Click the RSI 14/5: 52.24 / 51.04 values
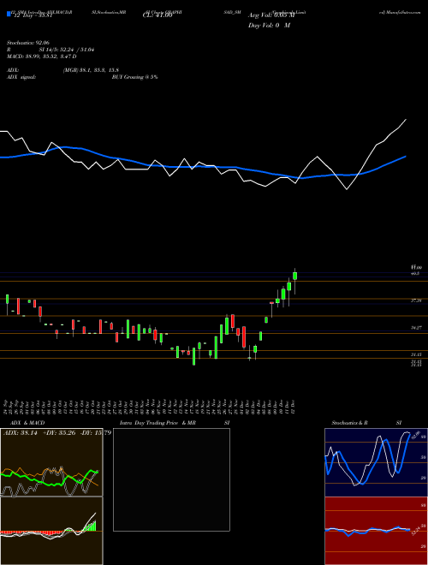Image resolution: width=428 pixels, height=565 pixels. tap(67, 50)
